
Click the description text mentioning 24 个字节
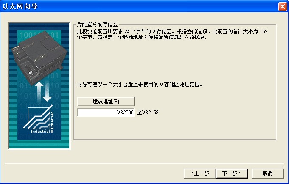point(172,32)
